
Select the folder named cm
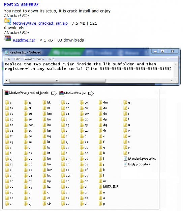[x=66, y=159]
